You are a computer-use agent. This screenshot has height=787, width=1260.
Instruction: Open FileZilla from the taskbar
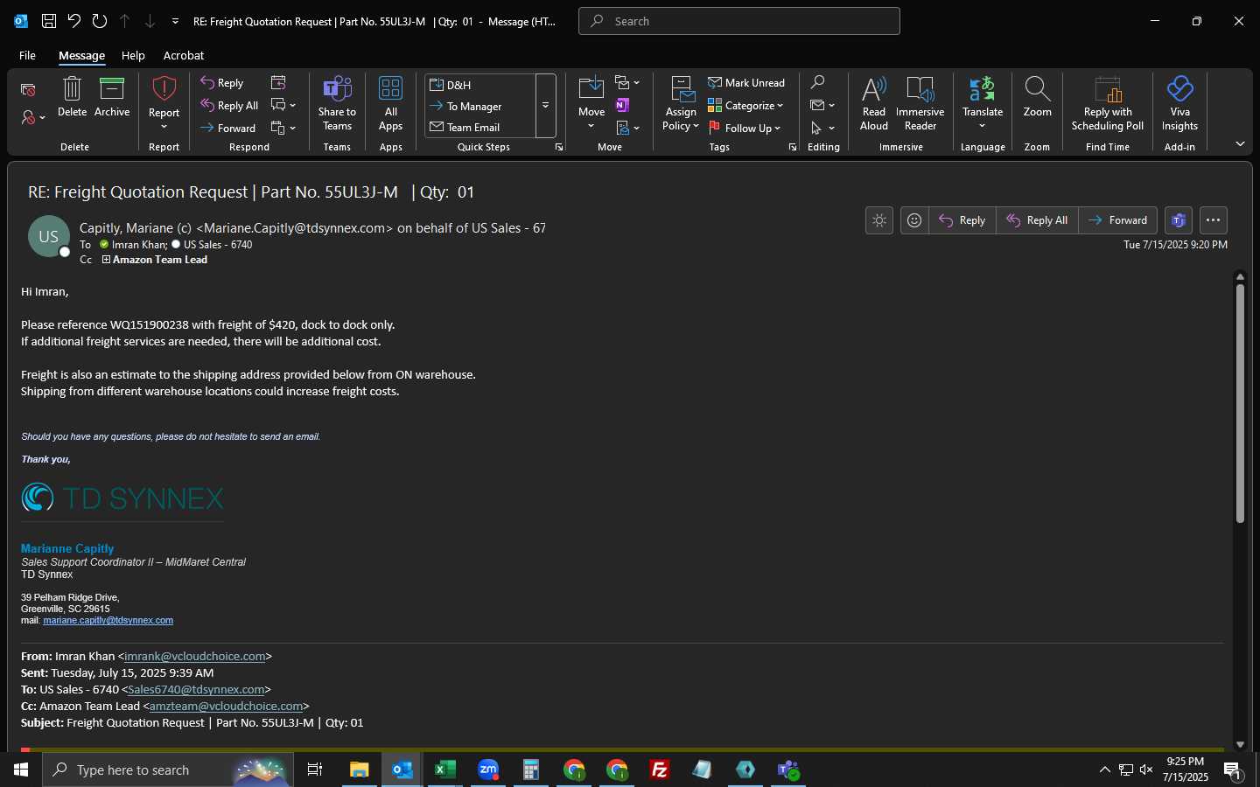coord(660,770)
